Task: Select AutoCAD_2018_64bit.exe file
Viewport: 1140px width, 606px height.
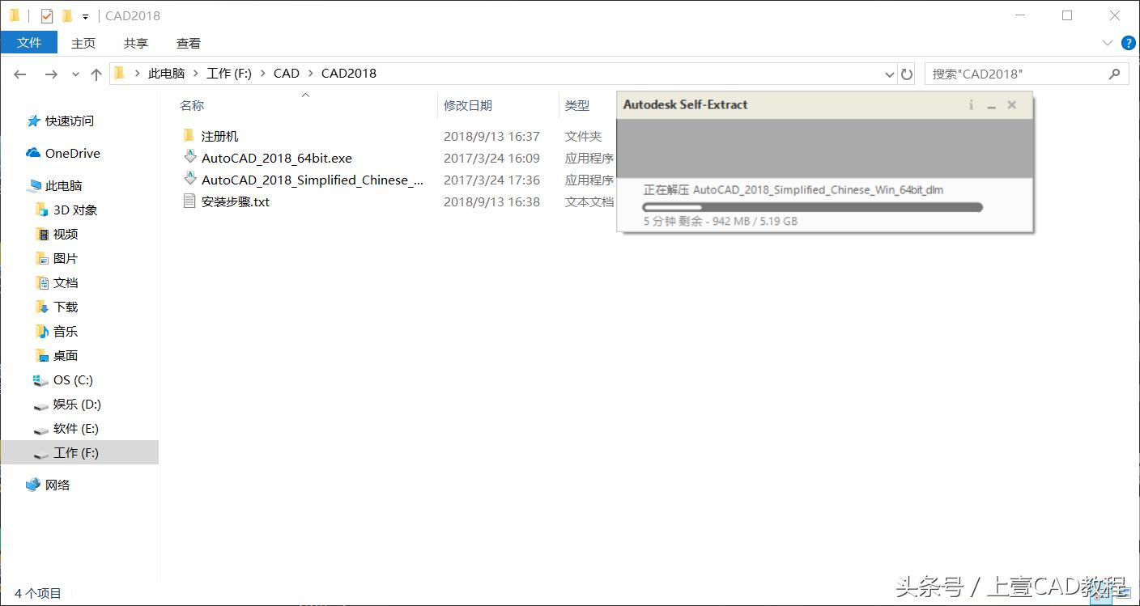Action: [x=276, y=158]
